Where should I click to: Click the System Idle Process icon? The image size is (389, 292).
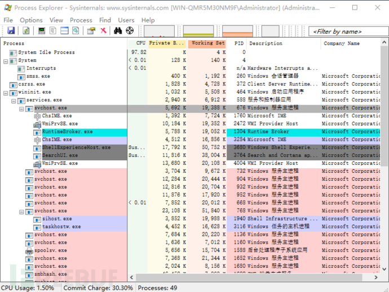[x=14, y=53]
